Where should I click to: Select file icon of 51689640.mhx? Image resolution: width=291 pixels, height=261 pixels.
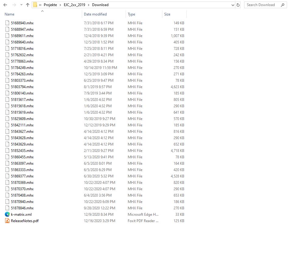7,42
